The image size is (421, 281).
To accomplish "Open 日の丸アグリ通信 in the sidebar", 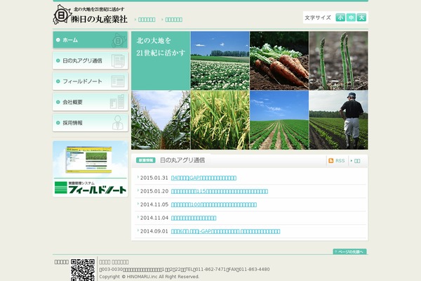I will (91, 60).
